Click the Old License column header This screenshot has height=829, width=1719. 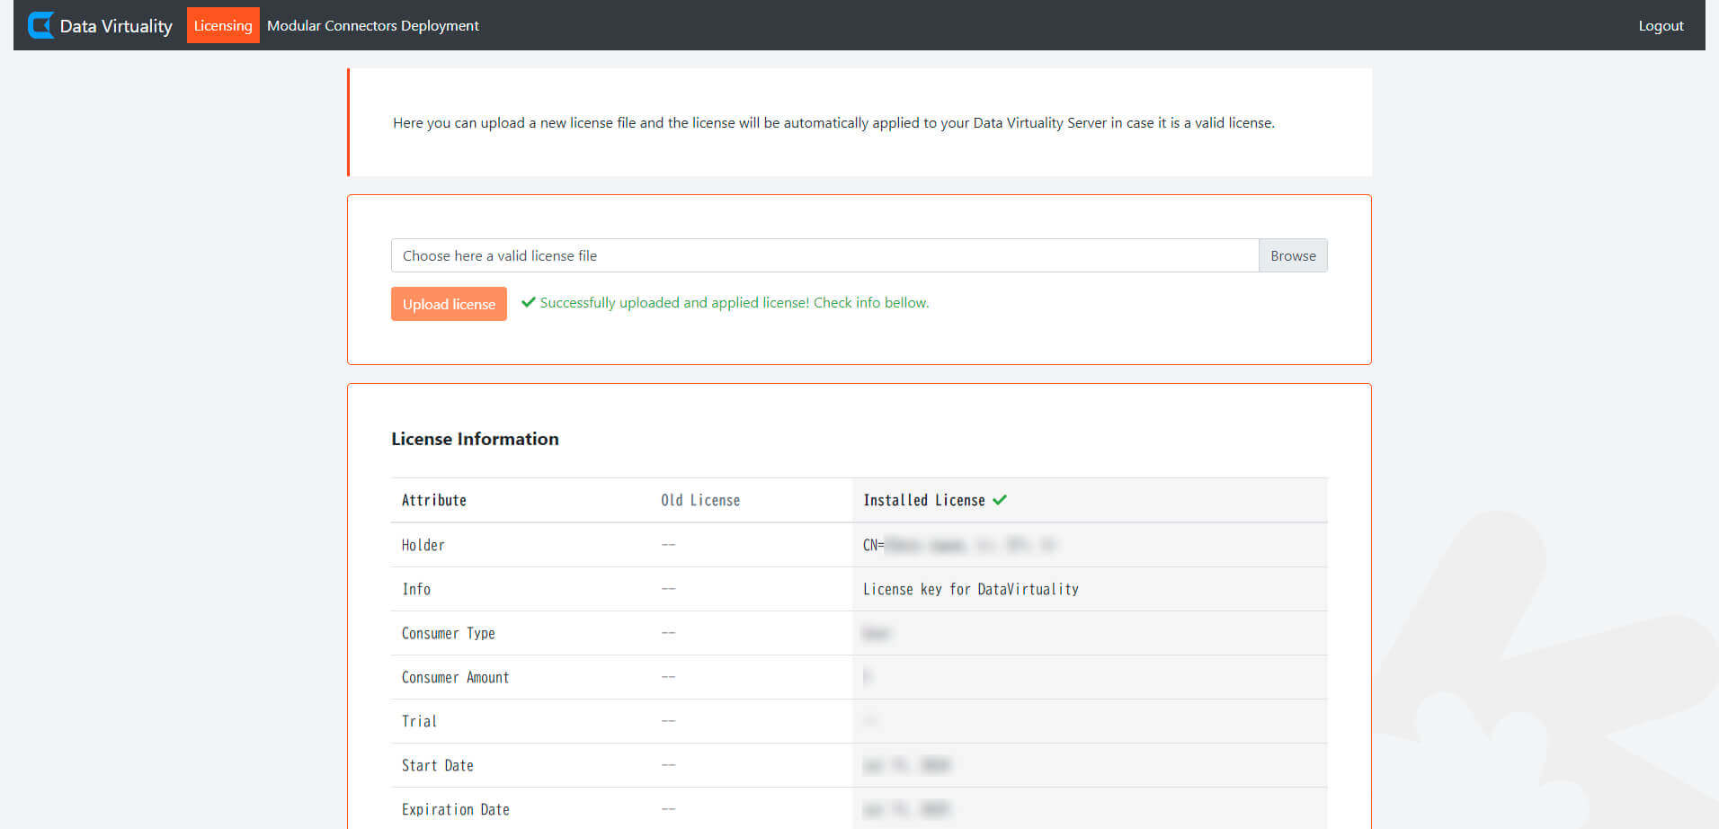pos(700,500)
